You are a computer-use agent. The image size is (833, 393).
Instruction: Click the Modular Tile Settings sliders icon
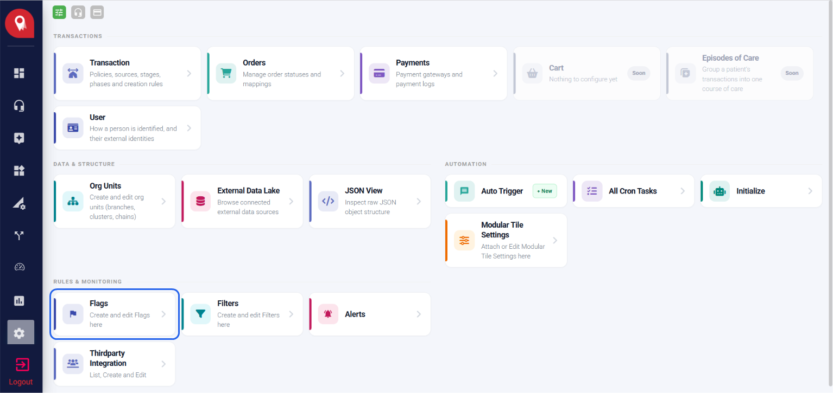pos(464,240)
